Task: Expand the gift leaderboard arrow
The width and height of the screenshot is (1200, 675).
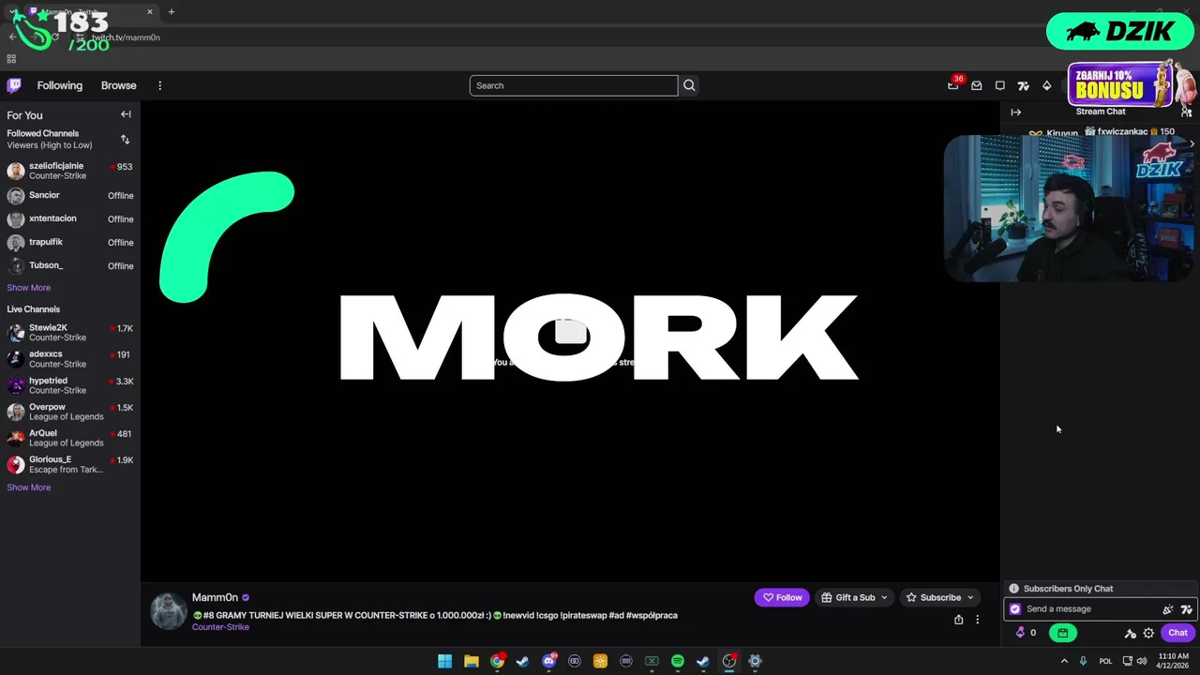Action: 1191,143
